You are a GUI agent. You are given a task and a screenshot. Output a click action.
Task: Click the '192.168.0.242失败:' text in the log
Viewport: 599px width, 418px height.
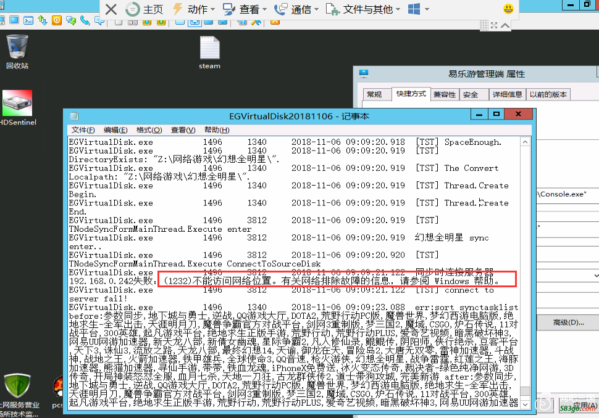113,281
